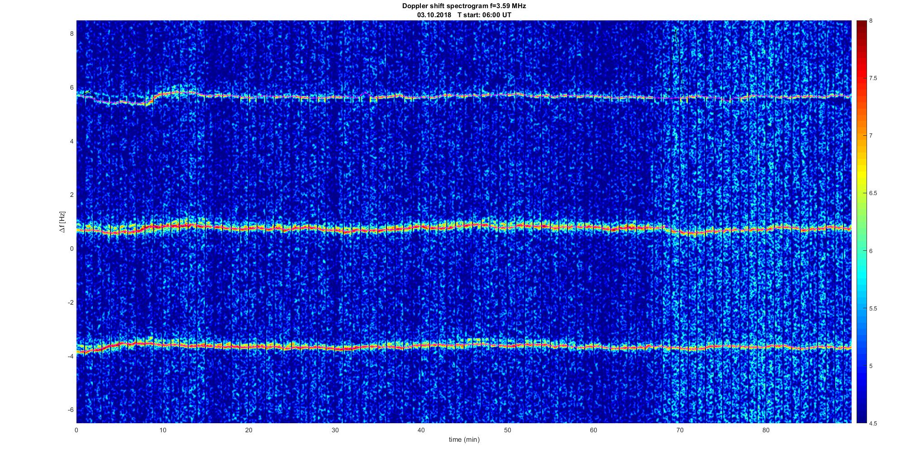Click the y-axis tick label "2"
The image size is (905, 454).
point(71,195)
